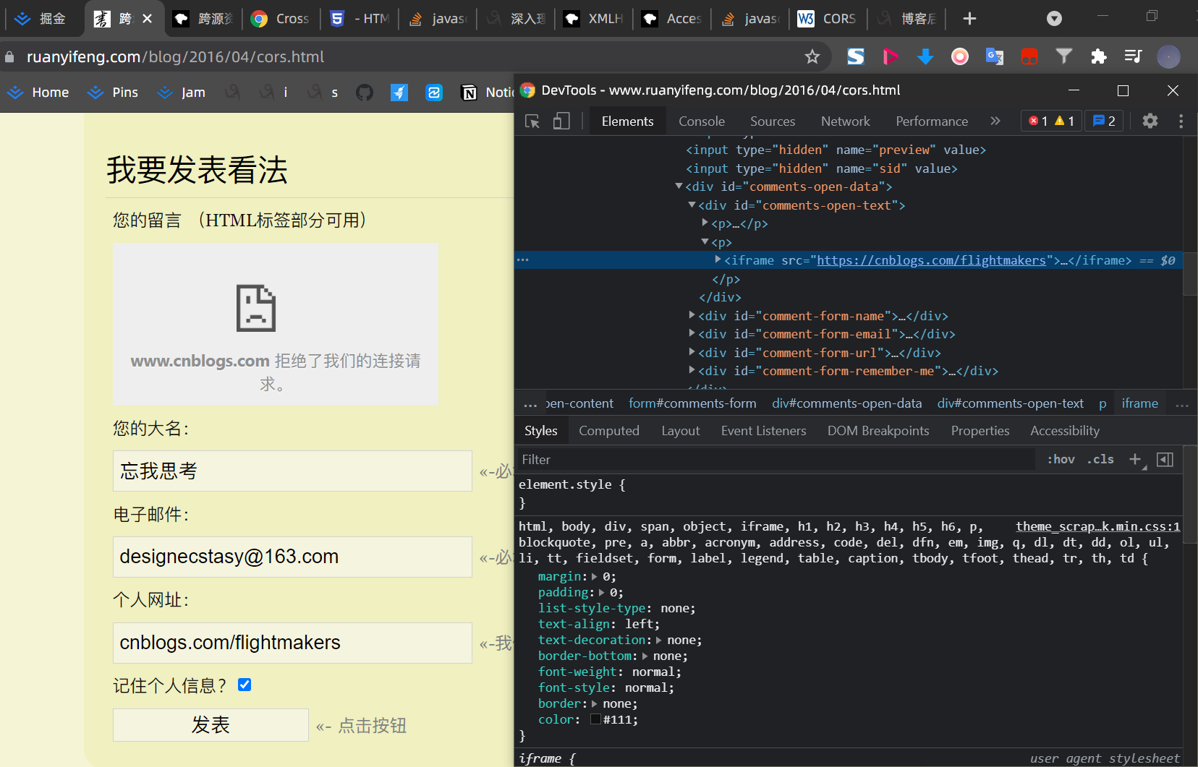This screenshot has width=1198, height=767.
Task: Expand the iframe node in Elements tree
Action: 718,260
